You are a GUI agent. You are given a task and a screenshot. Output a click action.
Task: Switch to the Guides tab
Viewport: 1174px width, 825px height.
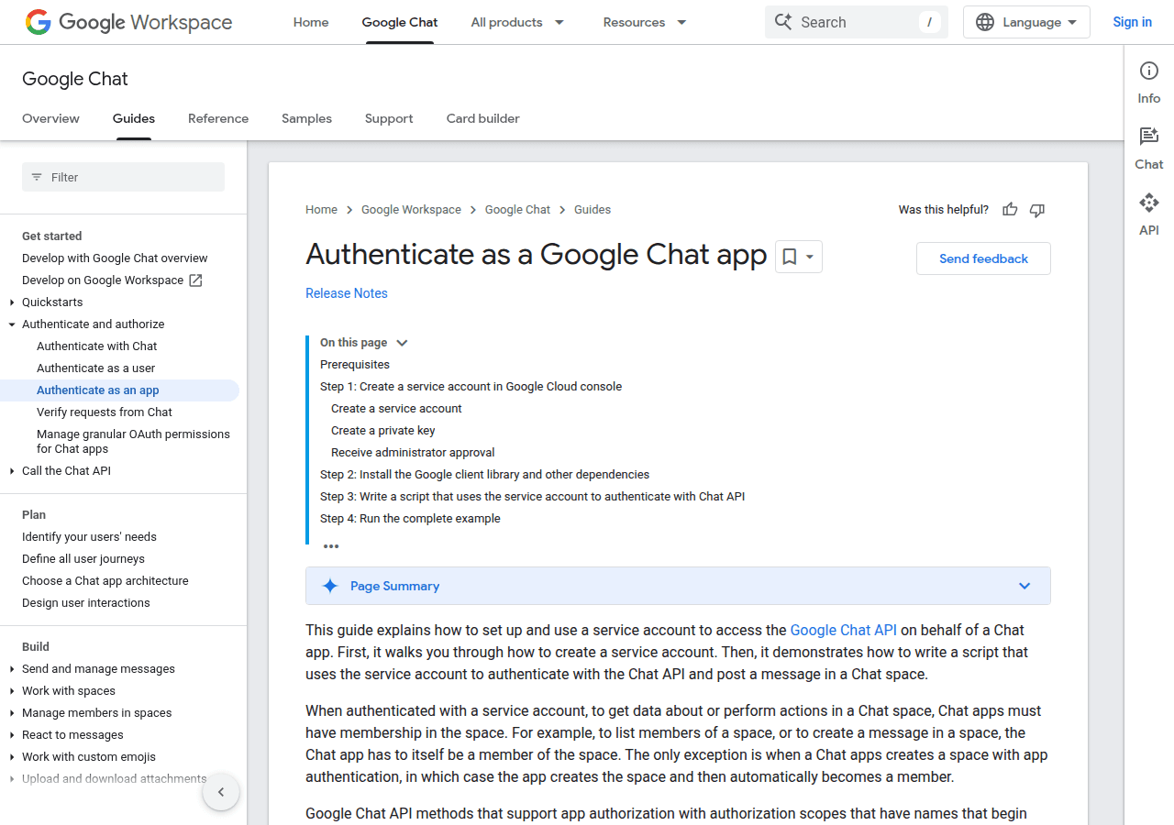(x=134, y=118)
